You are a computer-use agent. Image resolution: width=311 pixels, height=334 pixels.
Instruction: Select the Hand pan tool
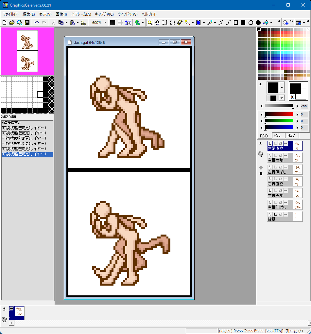point(157,23)
